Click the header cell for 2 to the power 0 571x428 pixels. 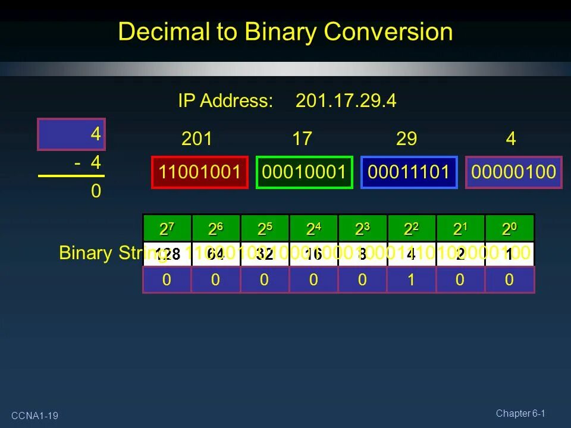coord(510,228)
